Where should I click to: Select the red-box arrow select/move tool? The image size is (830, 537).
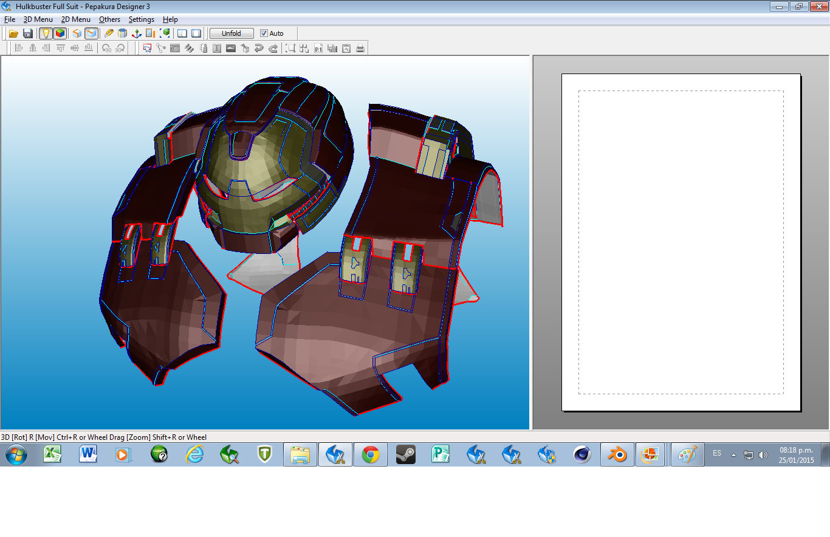click(x=147, y=48)
